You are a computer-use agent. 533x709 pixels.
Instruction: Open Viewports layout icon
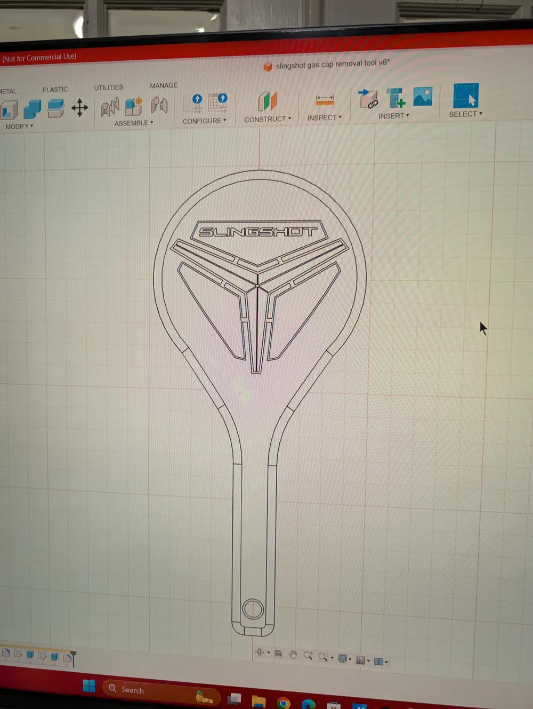coord(379,661)
